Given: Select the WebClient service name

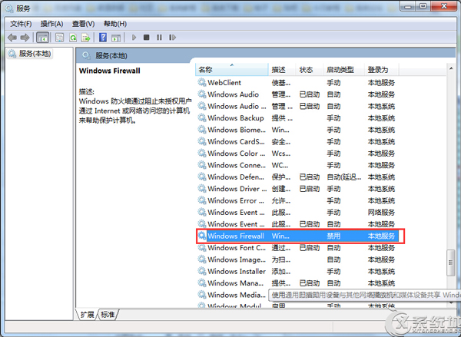Looking at the screenshot, I should tap(224, 83).
